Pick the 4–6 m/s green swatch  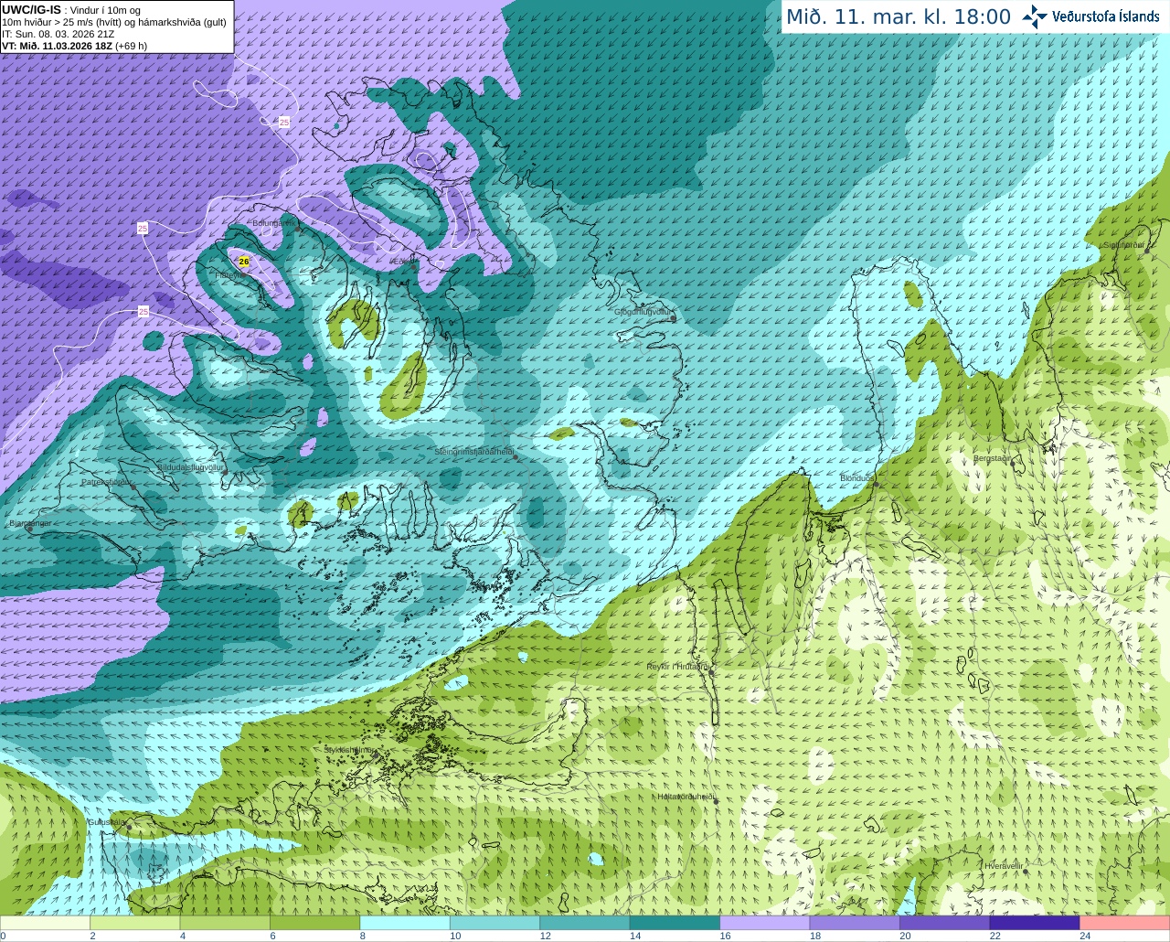225,923
